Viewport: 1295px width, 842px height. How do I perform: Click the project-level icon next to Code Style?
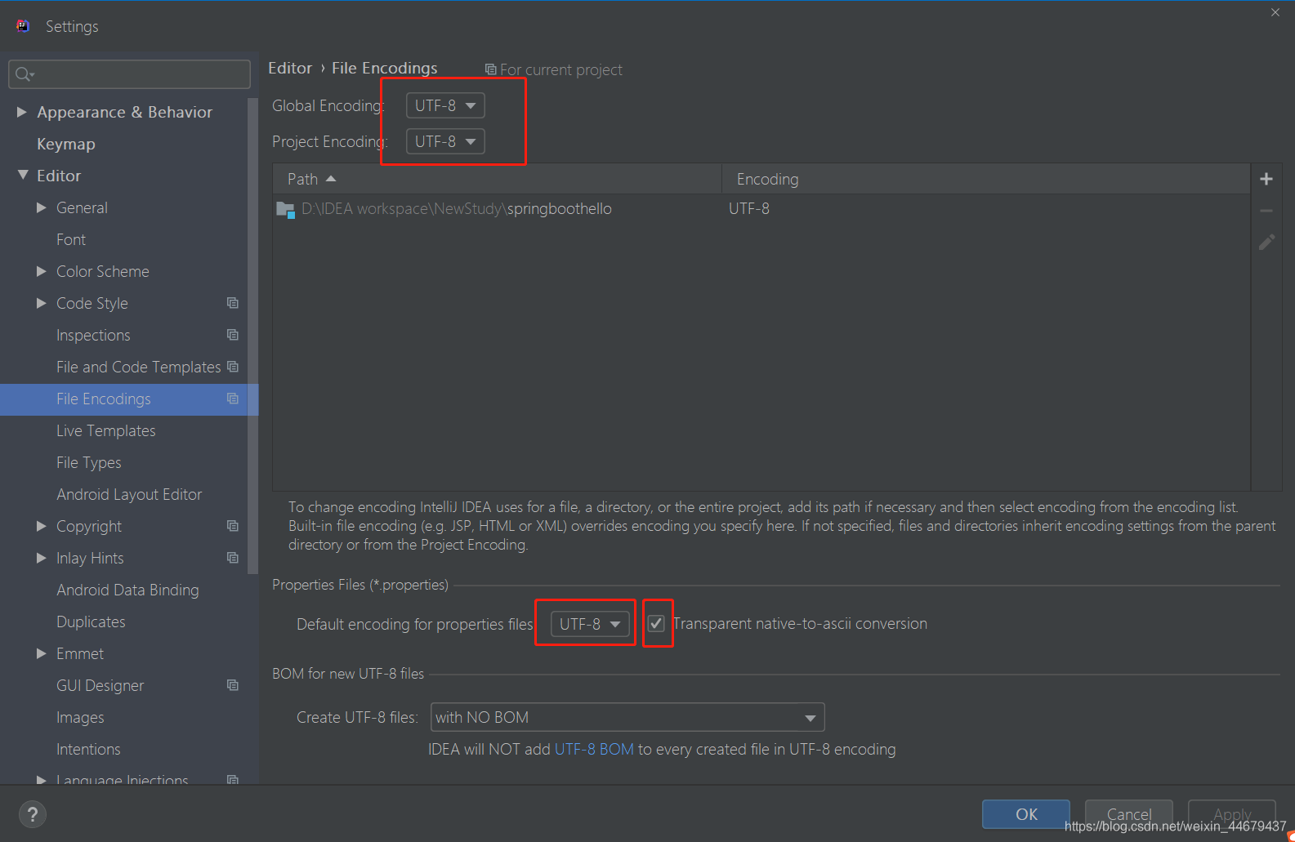pos(233,303)
